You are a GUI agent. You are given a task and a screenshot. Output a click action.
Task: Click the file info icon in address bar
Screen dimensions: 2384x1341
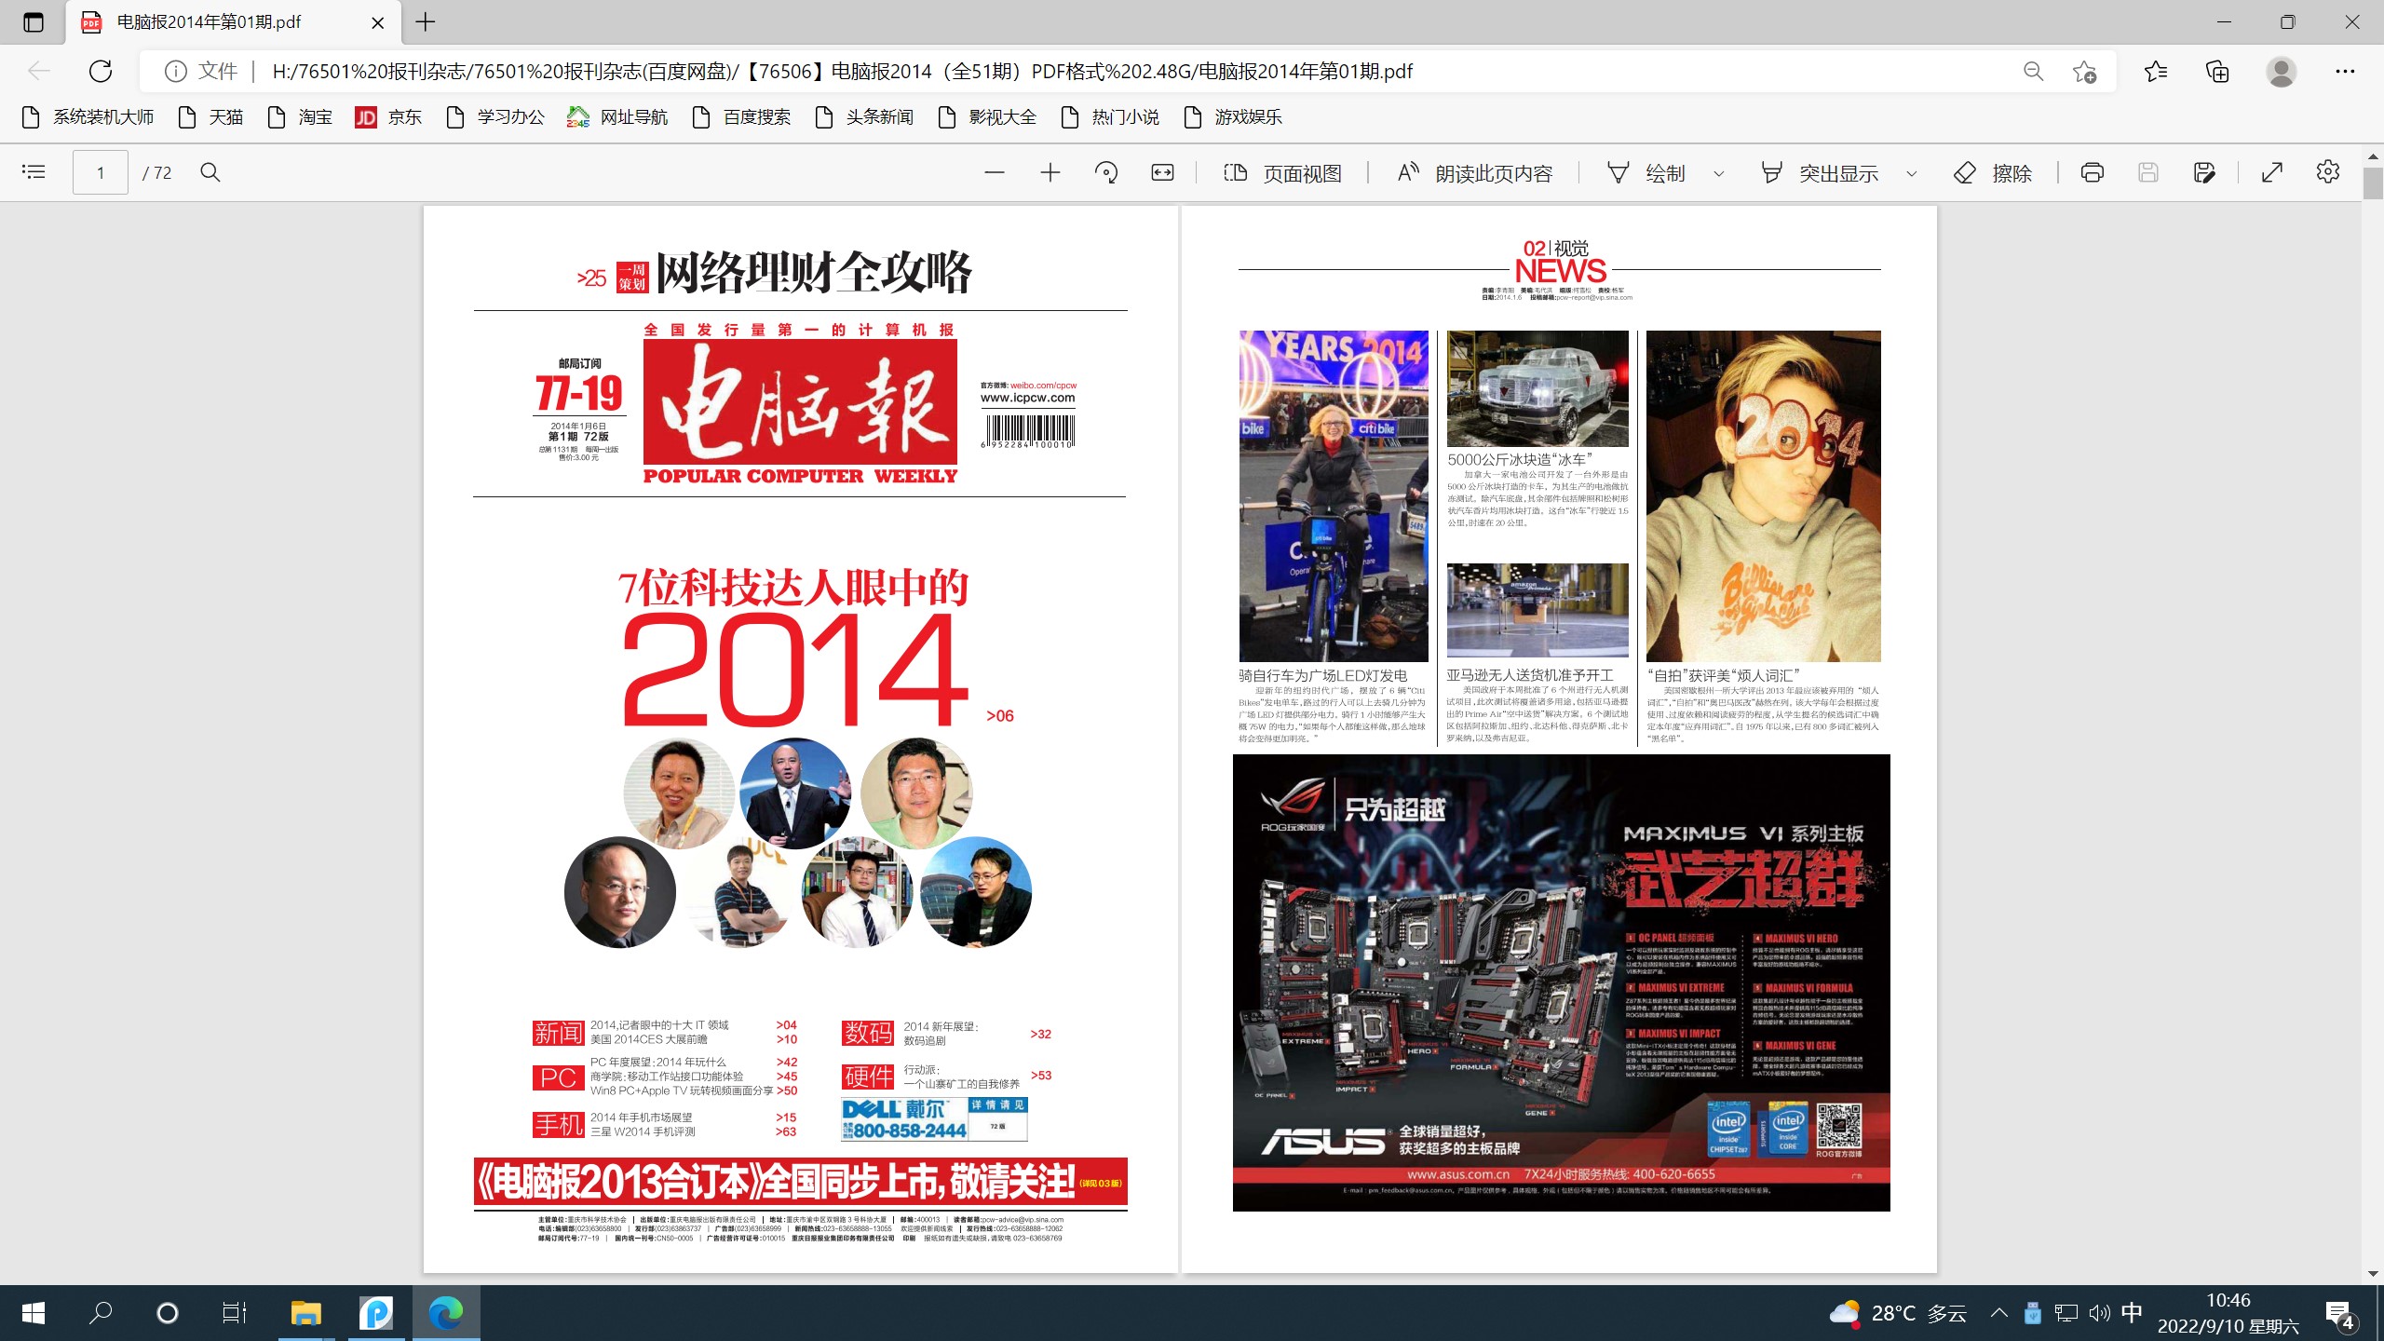click(176, 72)
